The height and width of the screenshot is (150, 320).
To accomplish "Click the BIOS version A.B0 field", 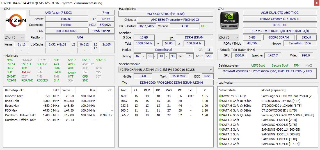I will coord(185,26).
